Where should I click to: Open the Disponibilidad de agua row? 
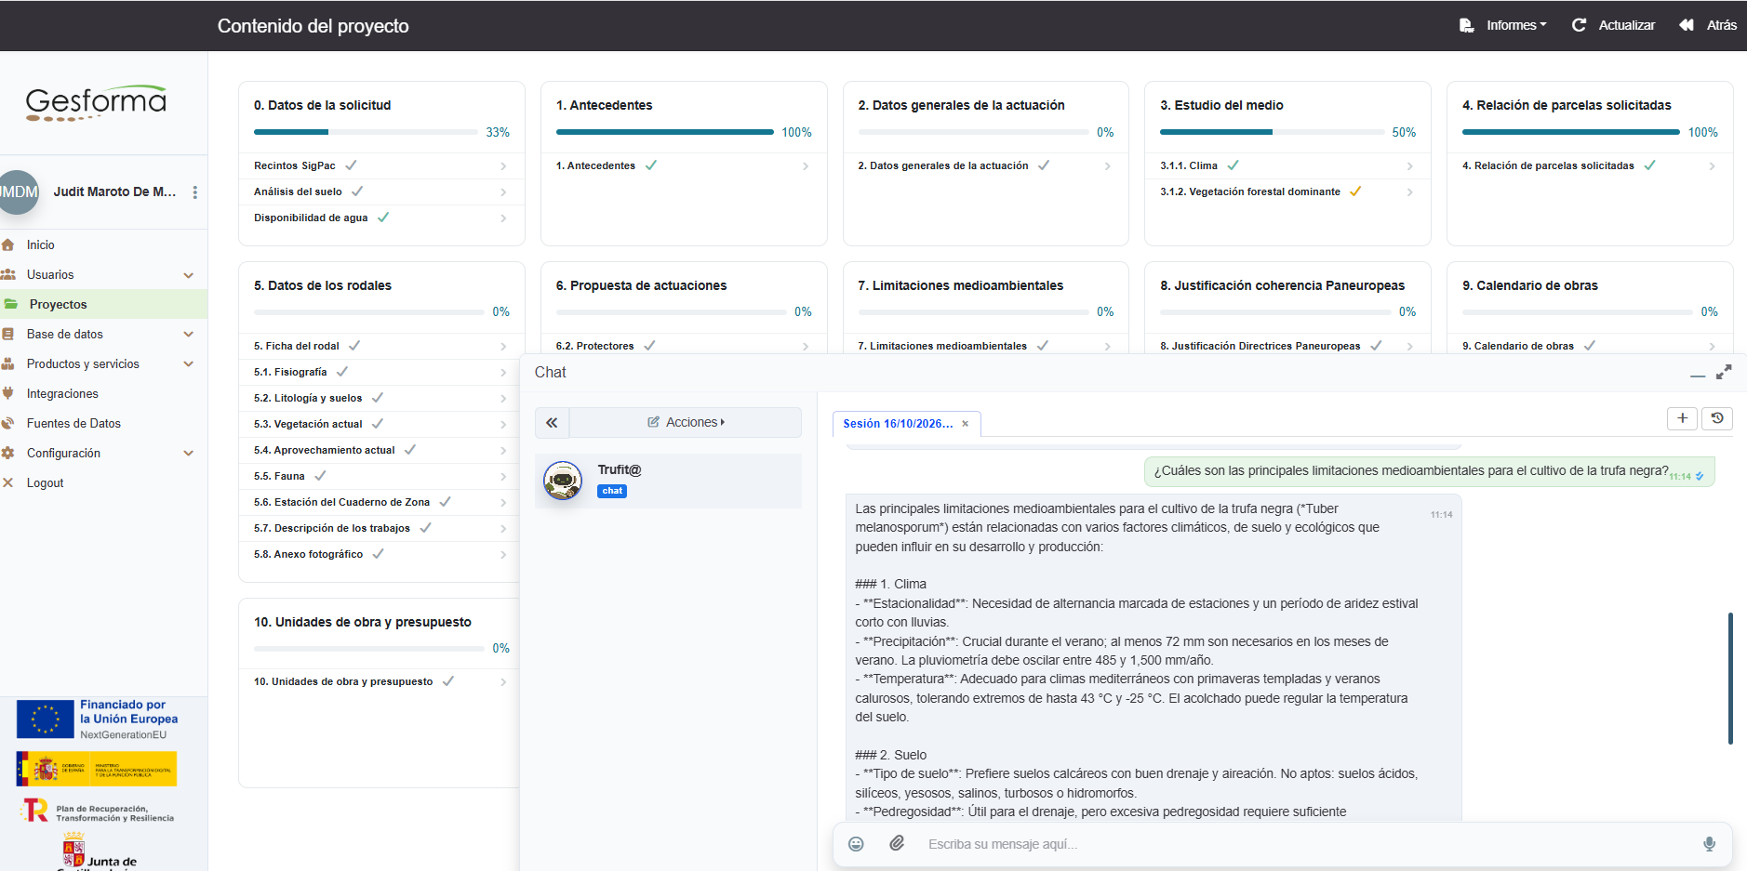(x=381, y=218)
